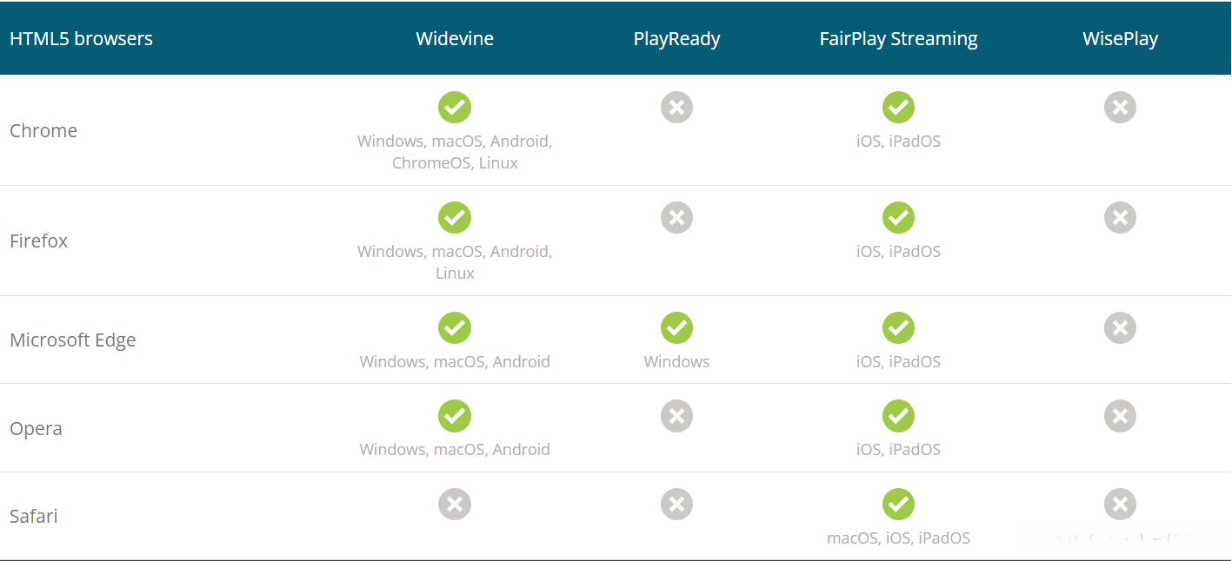
Task: Click the Microsoft Edge row label
Action: [73, 340]
